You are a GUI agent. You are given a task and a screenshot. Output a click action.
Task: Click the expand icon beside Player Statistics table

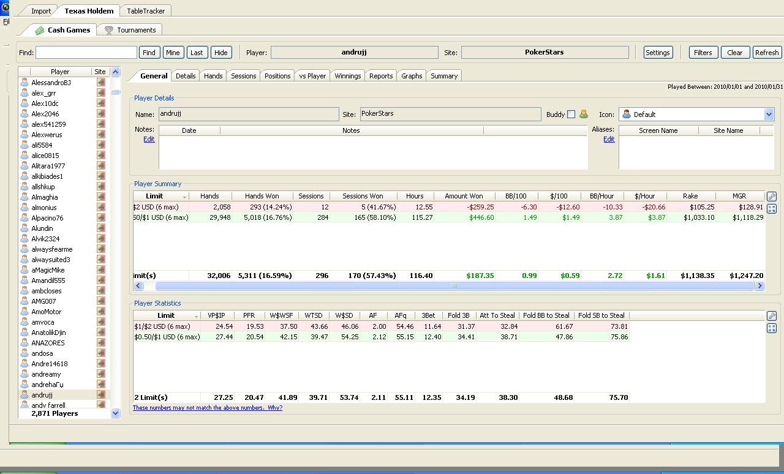click(x=771, y=328)
